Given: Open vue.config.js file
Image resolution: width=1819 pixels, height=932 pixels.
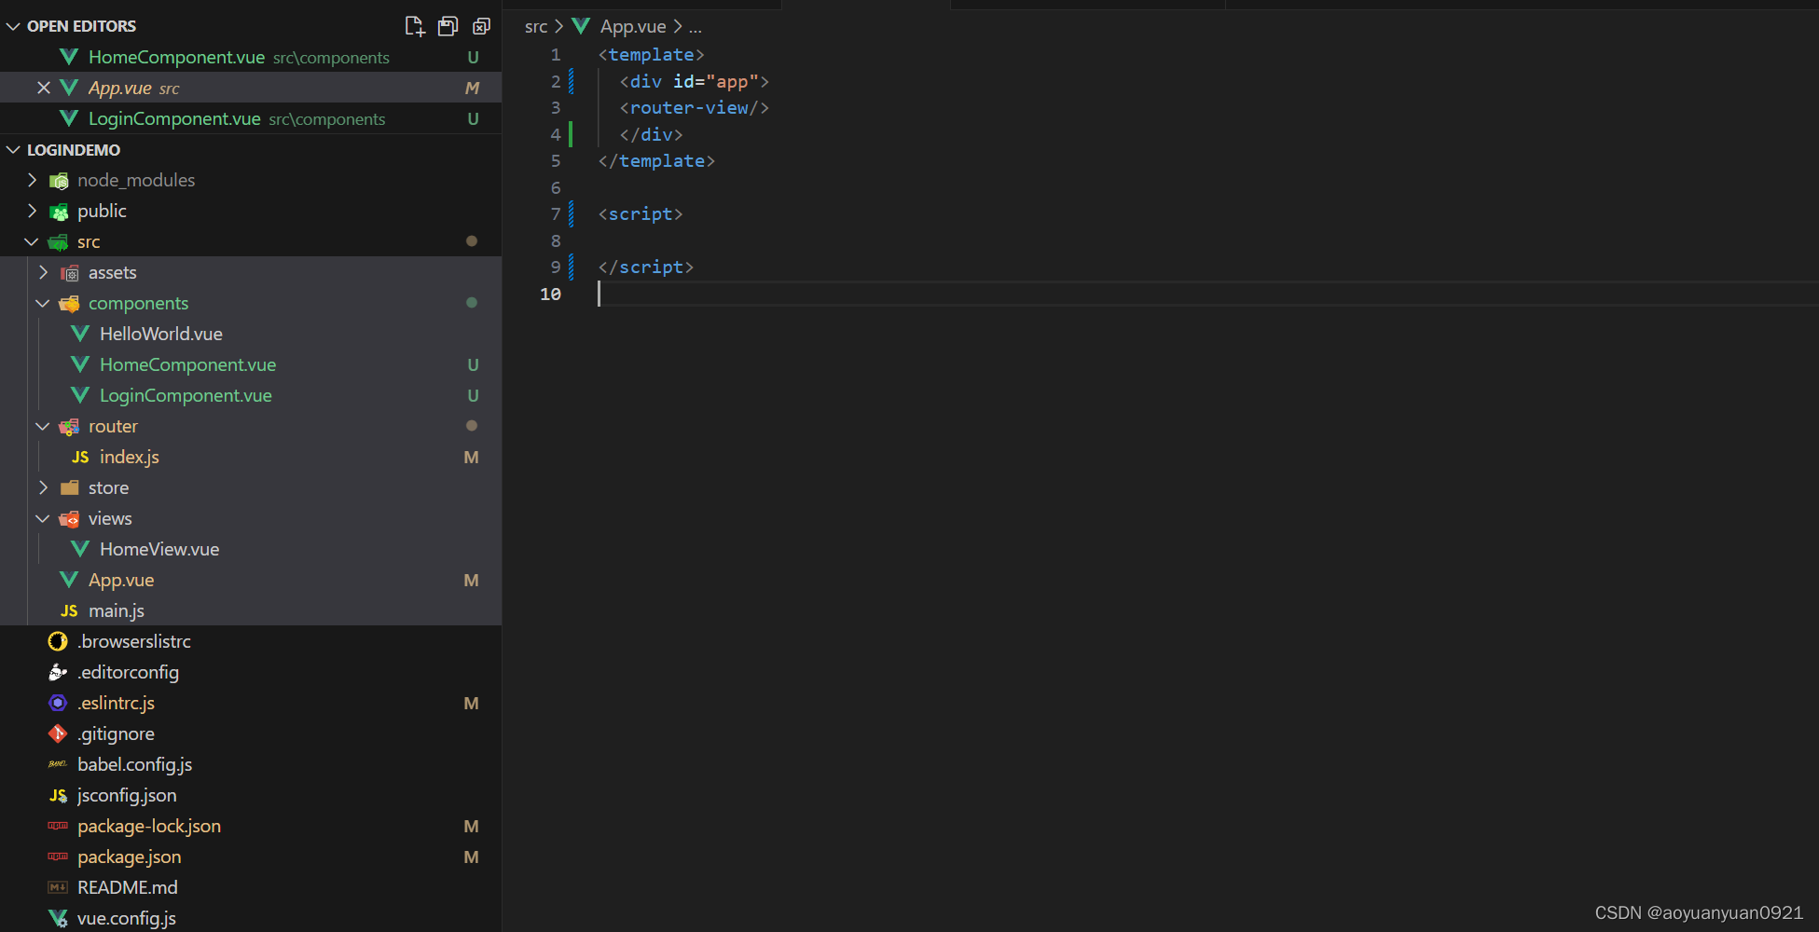Looking at the screenshot, I should pos(251,918).
